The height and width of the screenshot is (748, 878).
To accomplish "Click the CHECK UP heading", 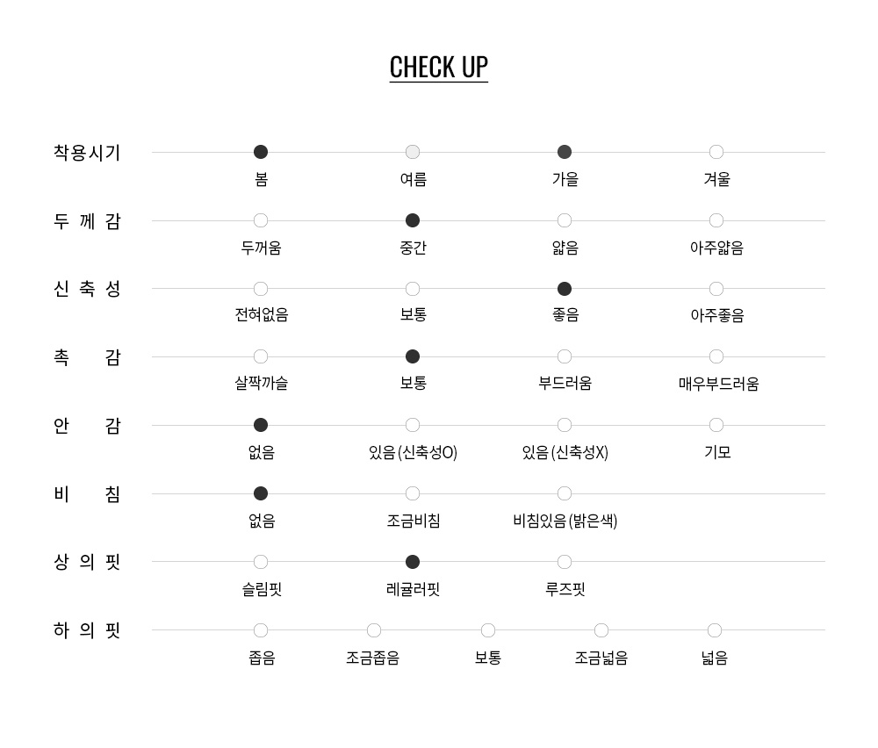I will click(x=438, y=68).
